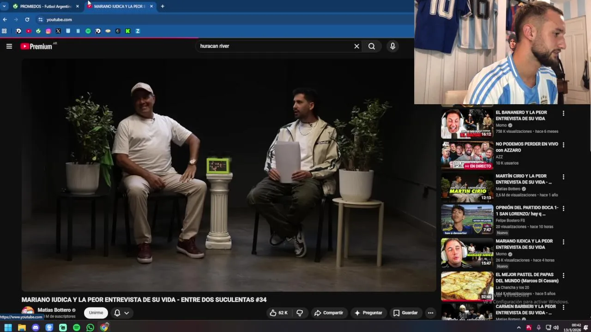This screenshot has width=591, height=332.
Task: Go back in browser history
Action: tap(5, 19)
